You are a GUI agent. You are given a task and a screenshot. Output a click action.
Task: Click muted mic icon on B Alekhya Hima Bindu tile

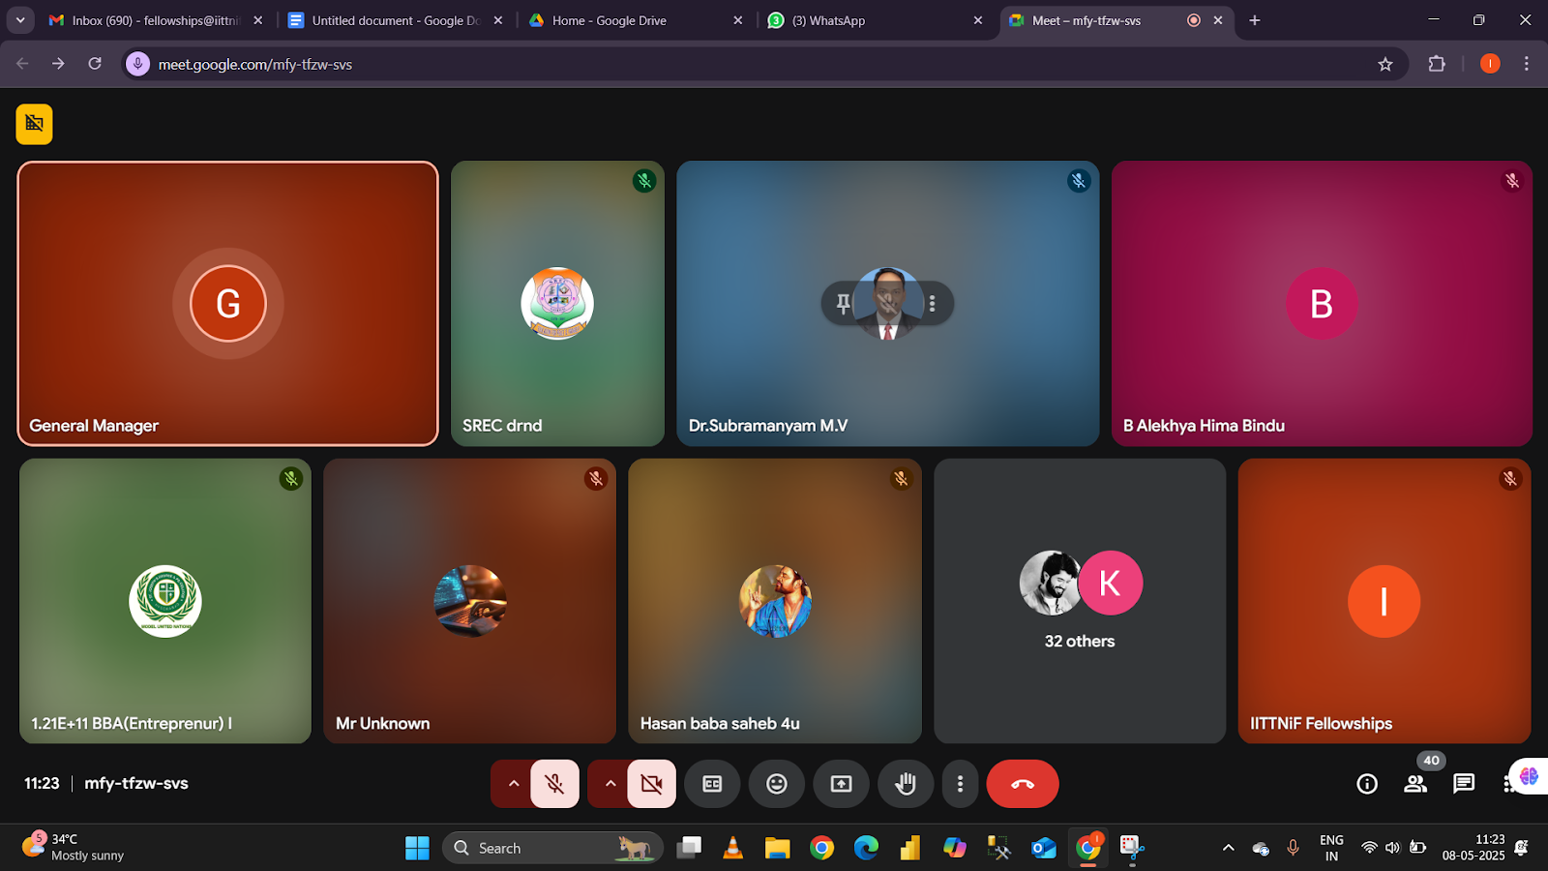(x=1512, y=181)
